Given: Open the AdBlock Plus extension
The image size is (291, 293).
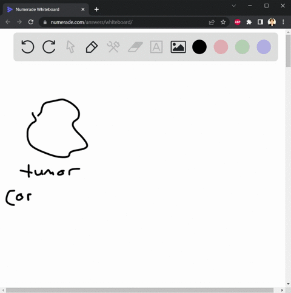Looking at the screenshot, I should click(x=238, y=22).
